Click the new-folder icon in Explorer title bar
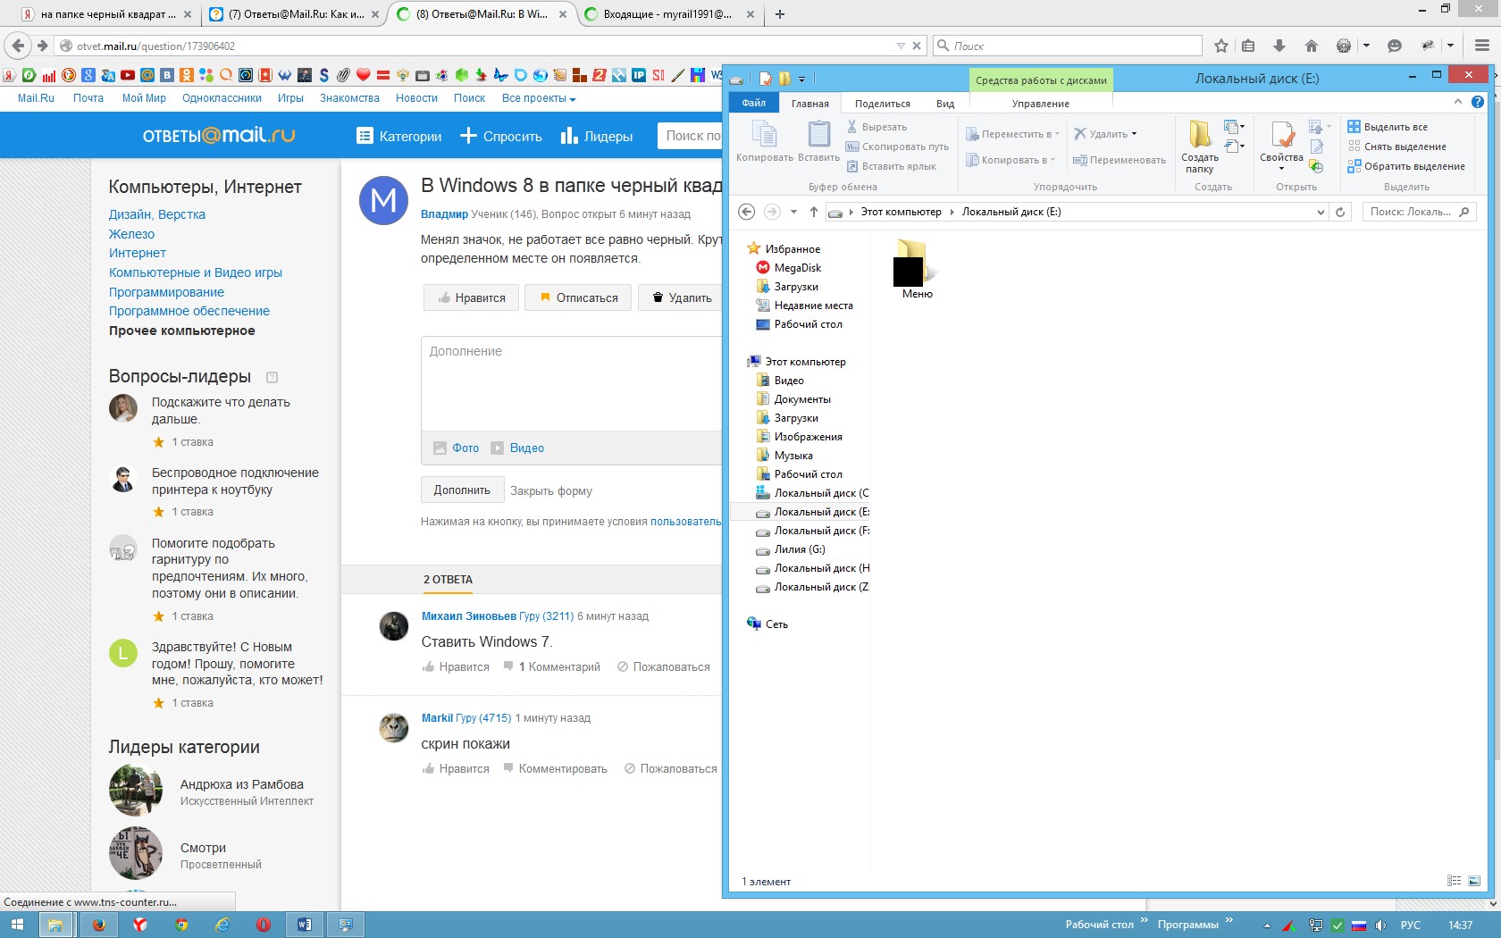 pos(784,79)
